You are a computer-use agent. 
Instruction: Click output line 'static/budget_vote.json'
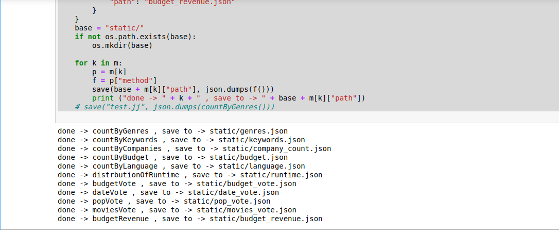(177, 184)
